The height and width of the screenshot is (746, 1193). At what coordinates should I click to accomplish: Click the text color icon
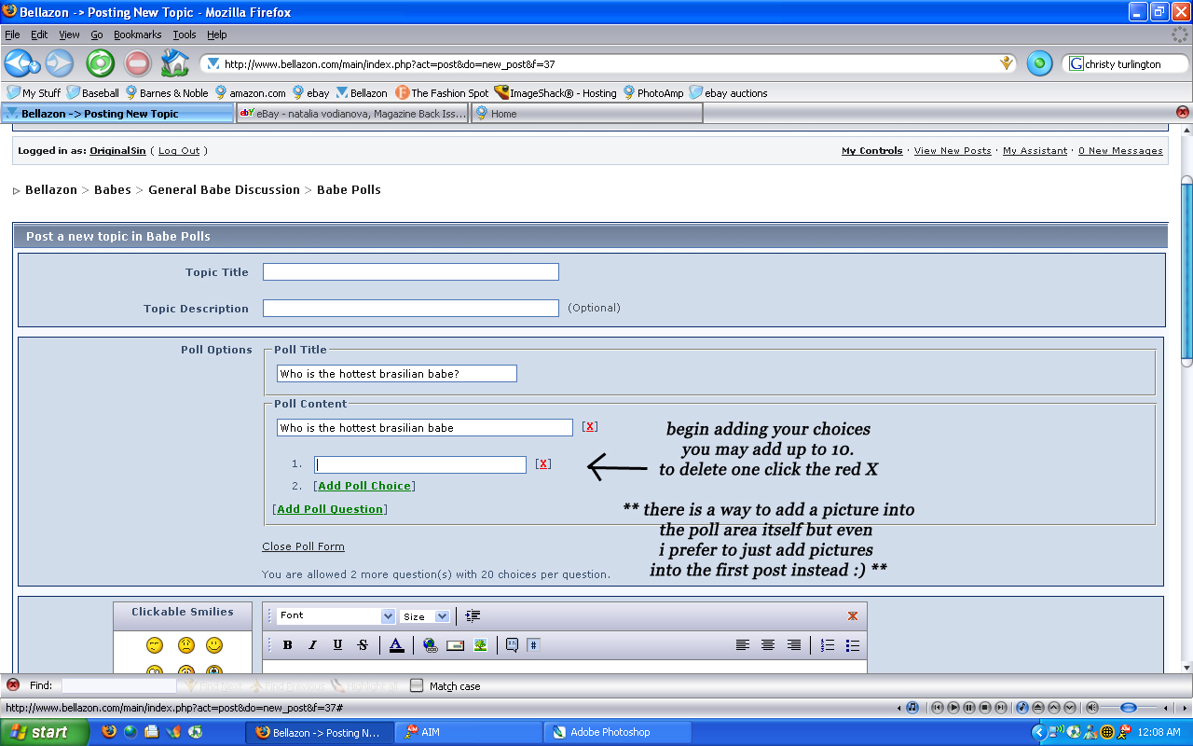pyautogui.click(x=396, y=645)
